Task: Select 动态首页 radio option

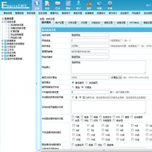Action: tap(86, 83)
